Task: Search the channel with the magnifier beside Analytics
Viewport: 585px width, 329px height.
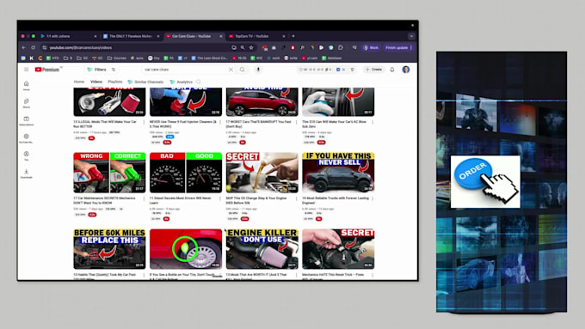Action: coord(199,82)
